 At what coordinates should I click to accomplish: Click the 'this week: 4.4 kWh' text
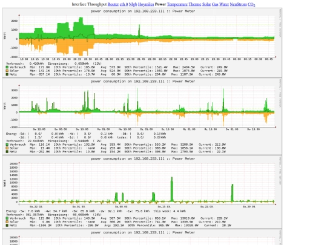coord(170,211)
